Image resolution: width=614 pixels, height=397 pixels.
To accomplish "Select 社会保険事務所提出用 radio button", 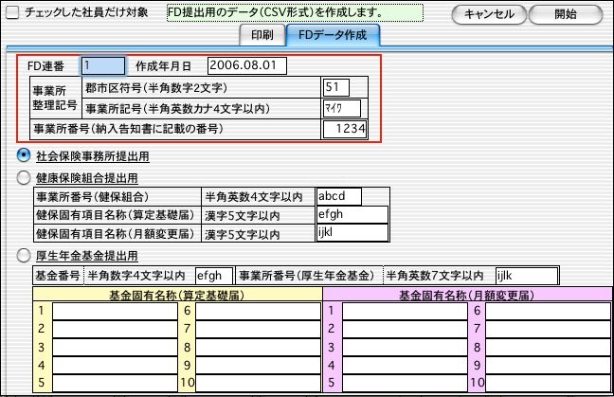I will [x=25, y=155].
